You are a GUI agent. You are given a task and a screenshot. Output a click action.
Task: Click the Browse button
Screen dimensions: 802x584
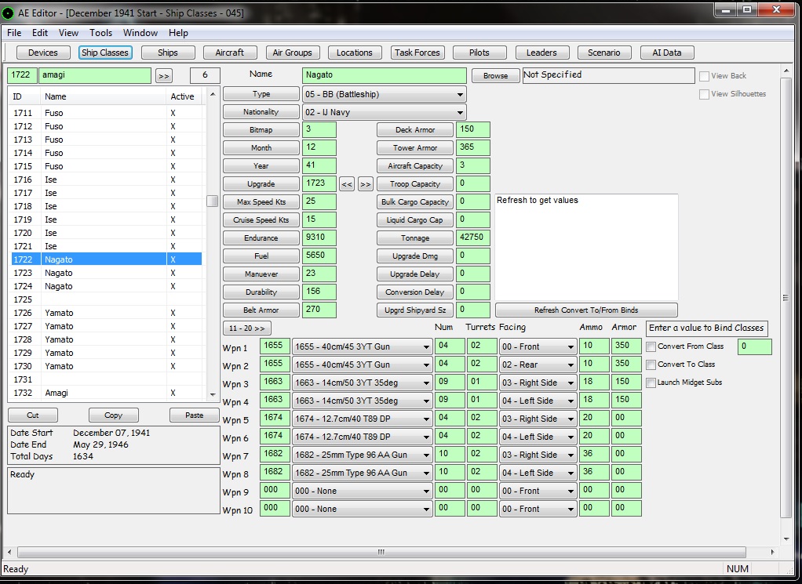(x=495, y=76)
